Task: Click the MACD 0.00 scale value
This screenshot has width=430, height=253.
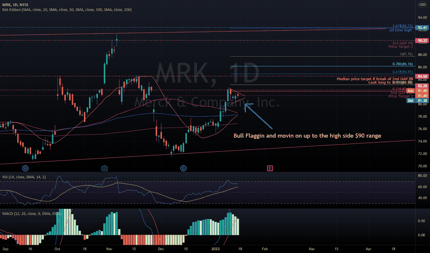Action: click(422, 235)
